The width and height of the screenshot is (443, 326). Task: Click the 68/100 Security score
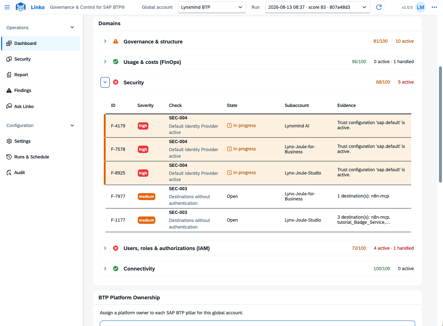click(383, 82)
